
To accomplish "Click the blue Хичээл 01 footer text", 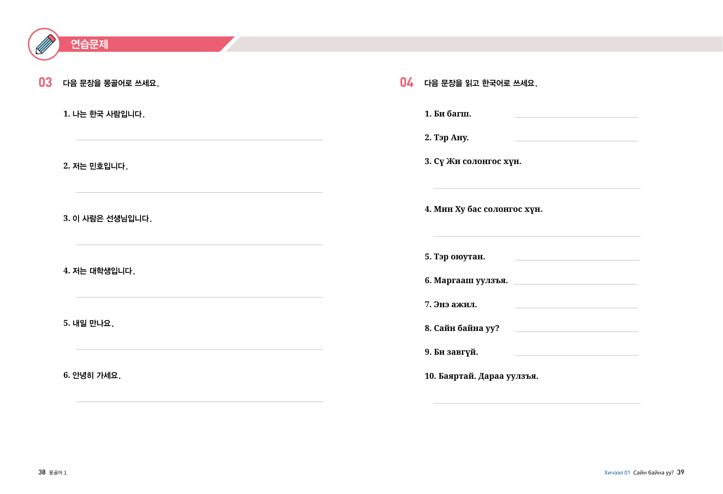I will (x=617, y=473).
